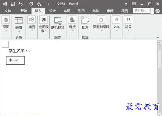The width and height of the screenshot is (162, 116).
Task: Click the Redo/Repeat icon
Action: tap(31, 4)
